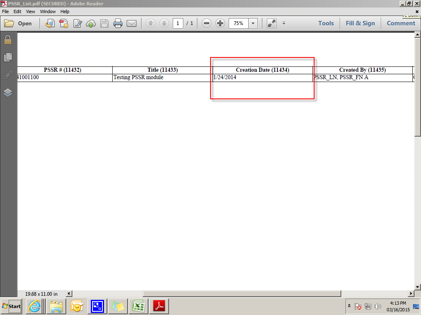Click the 'Creation Date (11434)' header
This screenshot has height=315, width=421.
262,70
